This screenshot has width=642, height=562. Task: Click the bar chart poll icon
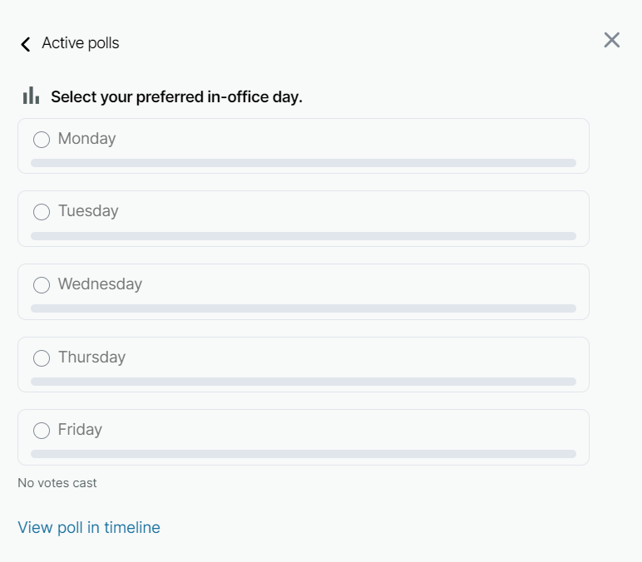pyautogui.click(x=31, y=96)
